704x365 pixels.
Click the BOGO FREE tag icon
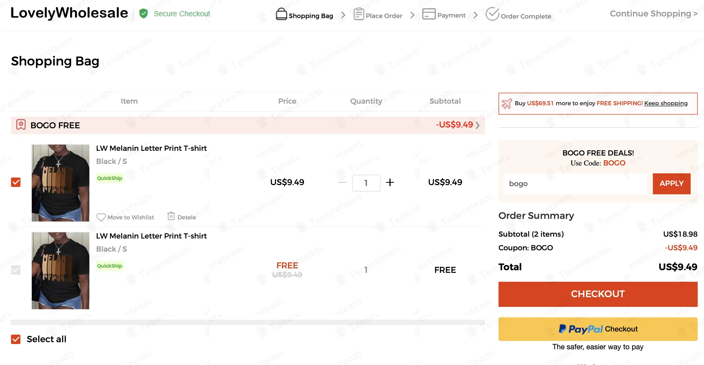pyautogui.click(x=21, y=124)
